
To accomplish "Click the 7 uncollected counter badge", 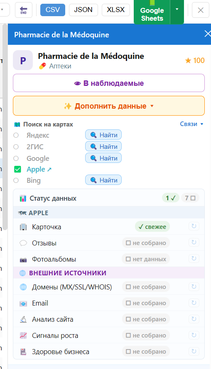I will pyautogui.click(x=190, y=198).
